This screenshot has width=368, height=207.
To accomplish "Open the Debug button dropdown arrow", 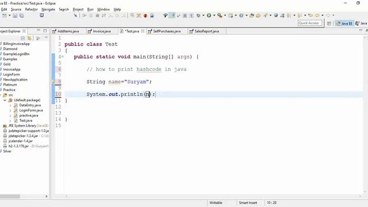I will [203, 16].
